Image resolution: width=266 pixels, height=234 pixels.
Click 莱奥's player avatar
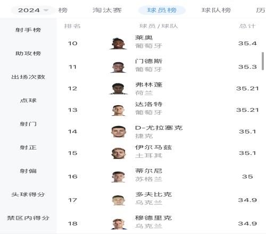point(118,44)
